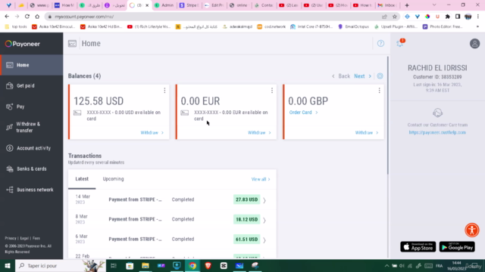Screen dimensions: 485x272
Task: Click the address bar URL
Action: tap(84, 17)
